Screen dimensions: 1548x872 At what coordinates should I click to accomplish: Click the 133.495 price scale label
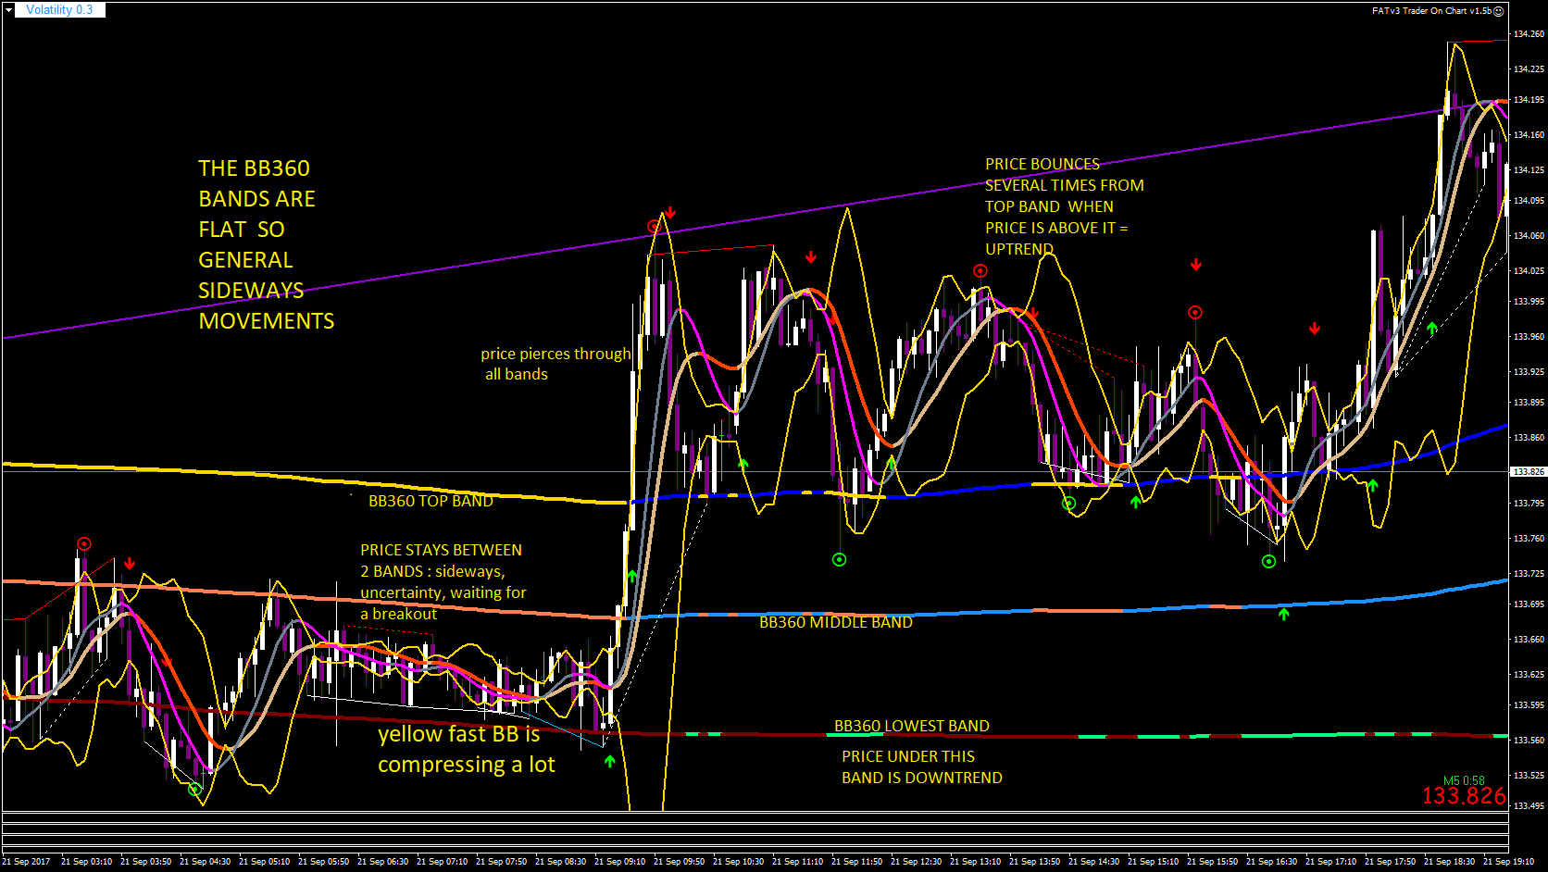(1529, 806)
